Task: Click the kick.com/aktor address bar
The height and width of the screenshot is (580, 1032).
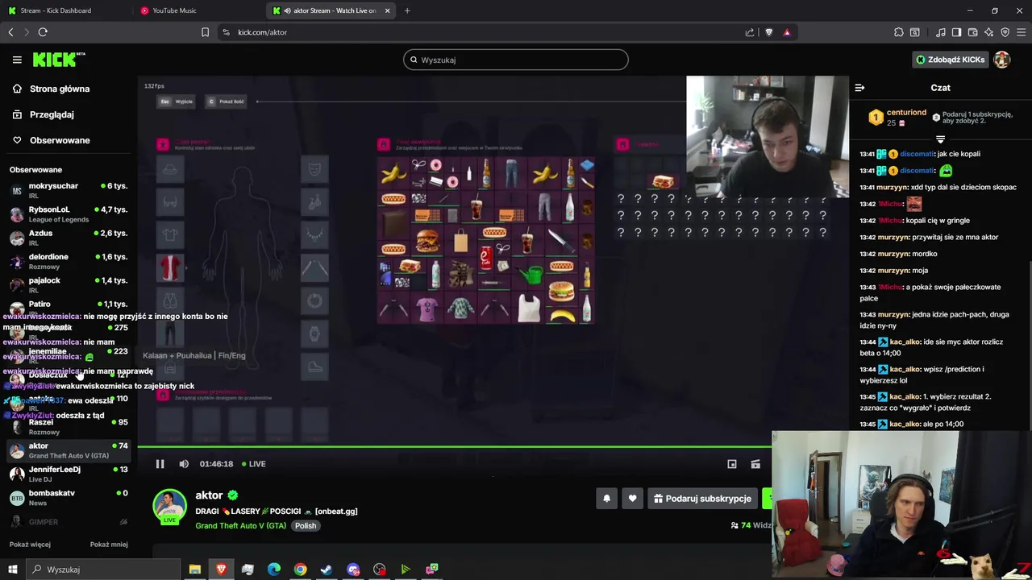Action: coord(484,32)
